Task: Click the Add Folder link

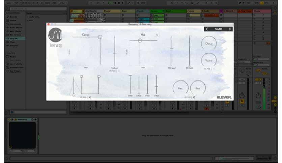Action: tap(15, 71)
